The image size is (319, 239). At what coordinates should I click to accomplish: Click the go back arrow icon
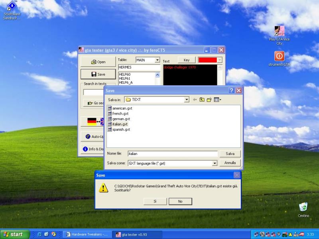click(195, 100)
